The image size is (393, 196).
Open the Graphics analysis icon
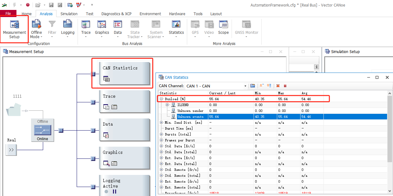coord(102,24)
